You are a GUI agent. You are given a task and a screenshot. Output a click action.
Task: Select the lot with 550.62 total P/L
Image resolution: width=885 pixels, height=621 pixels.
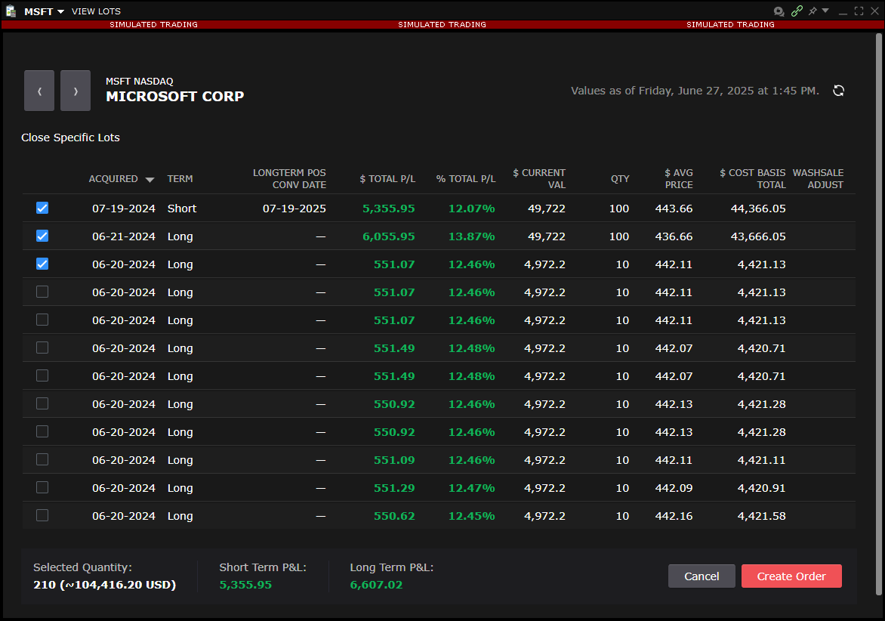[42, 515]
